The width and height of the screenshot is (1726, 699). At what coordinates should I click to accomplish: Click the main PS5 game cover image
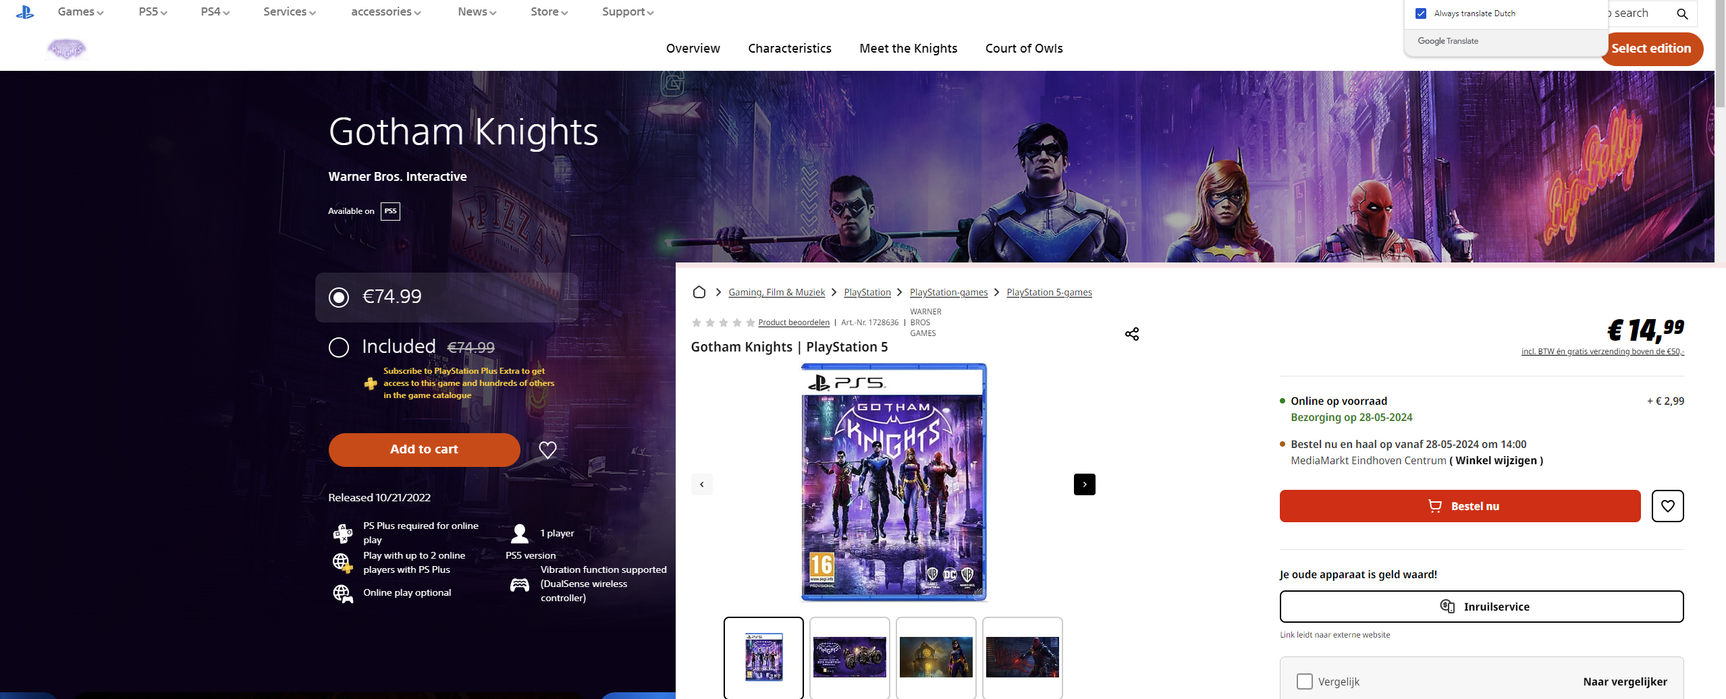point(894,482)
